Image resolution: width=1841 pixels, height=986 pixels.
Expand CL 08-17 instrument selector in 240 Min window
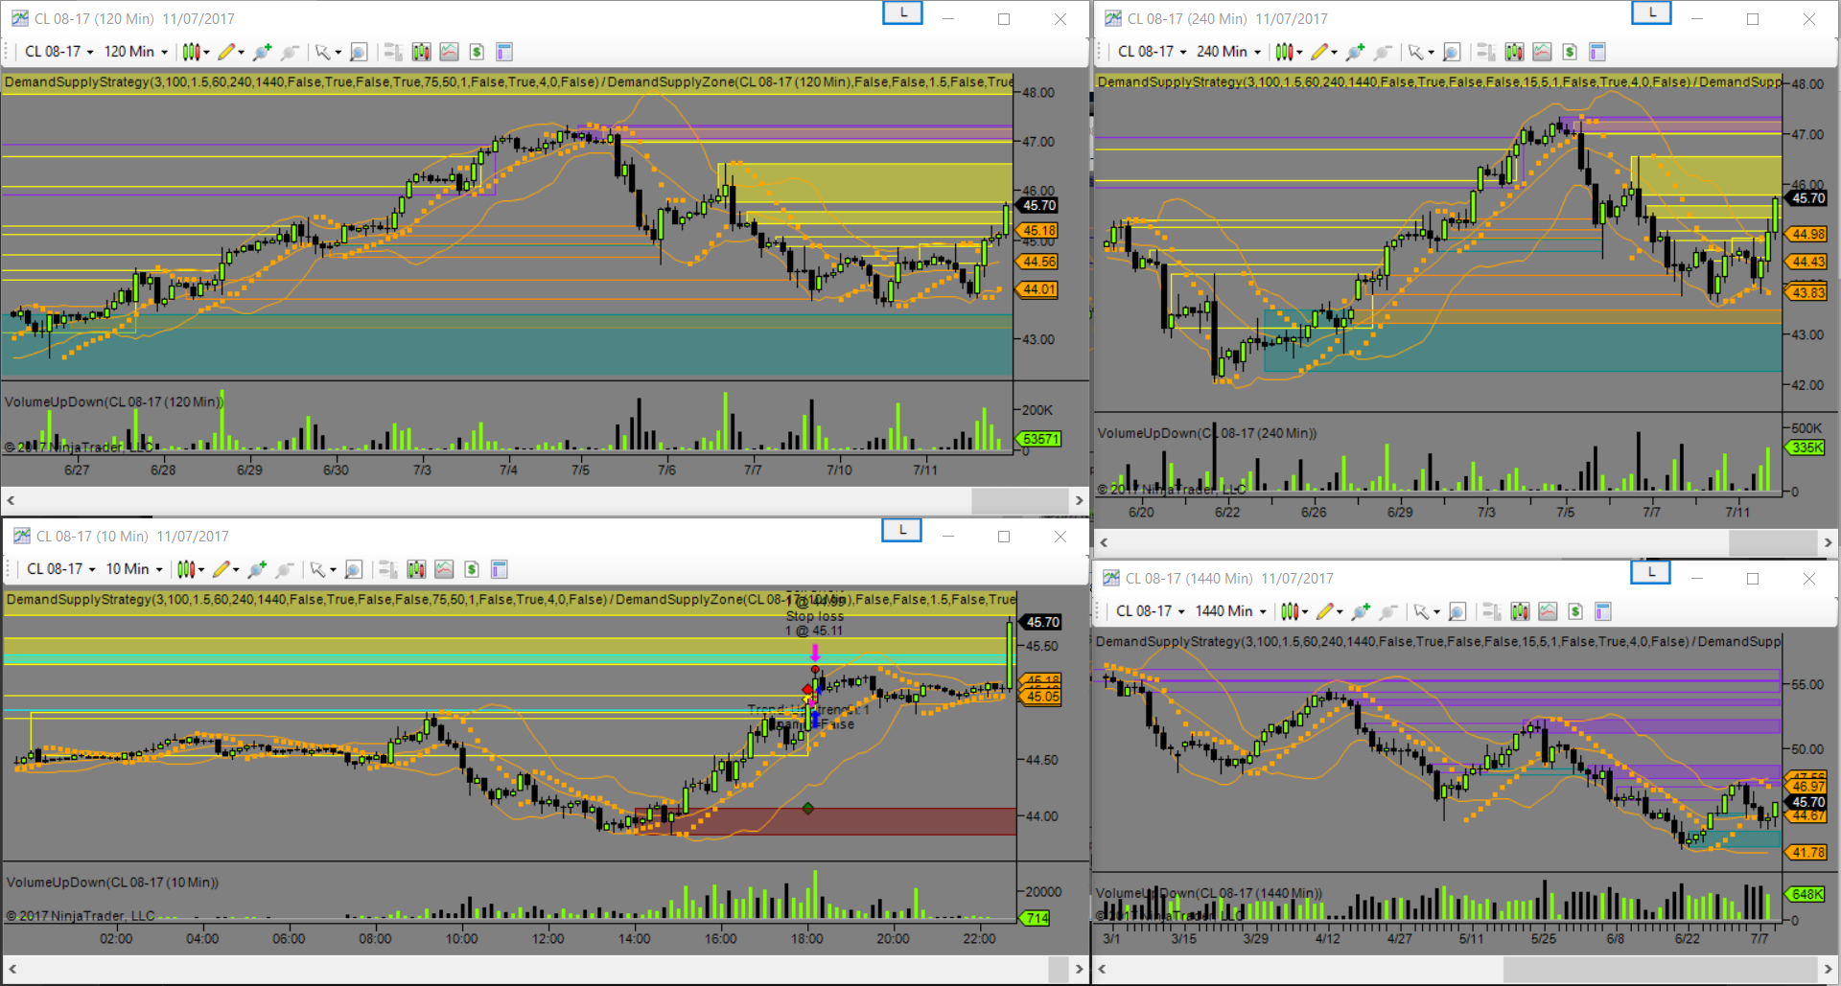[1153, 52]
